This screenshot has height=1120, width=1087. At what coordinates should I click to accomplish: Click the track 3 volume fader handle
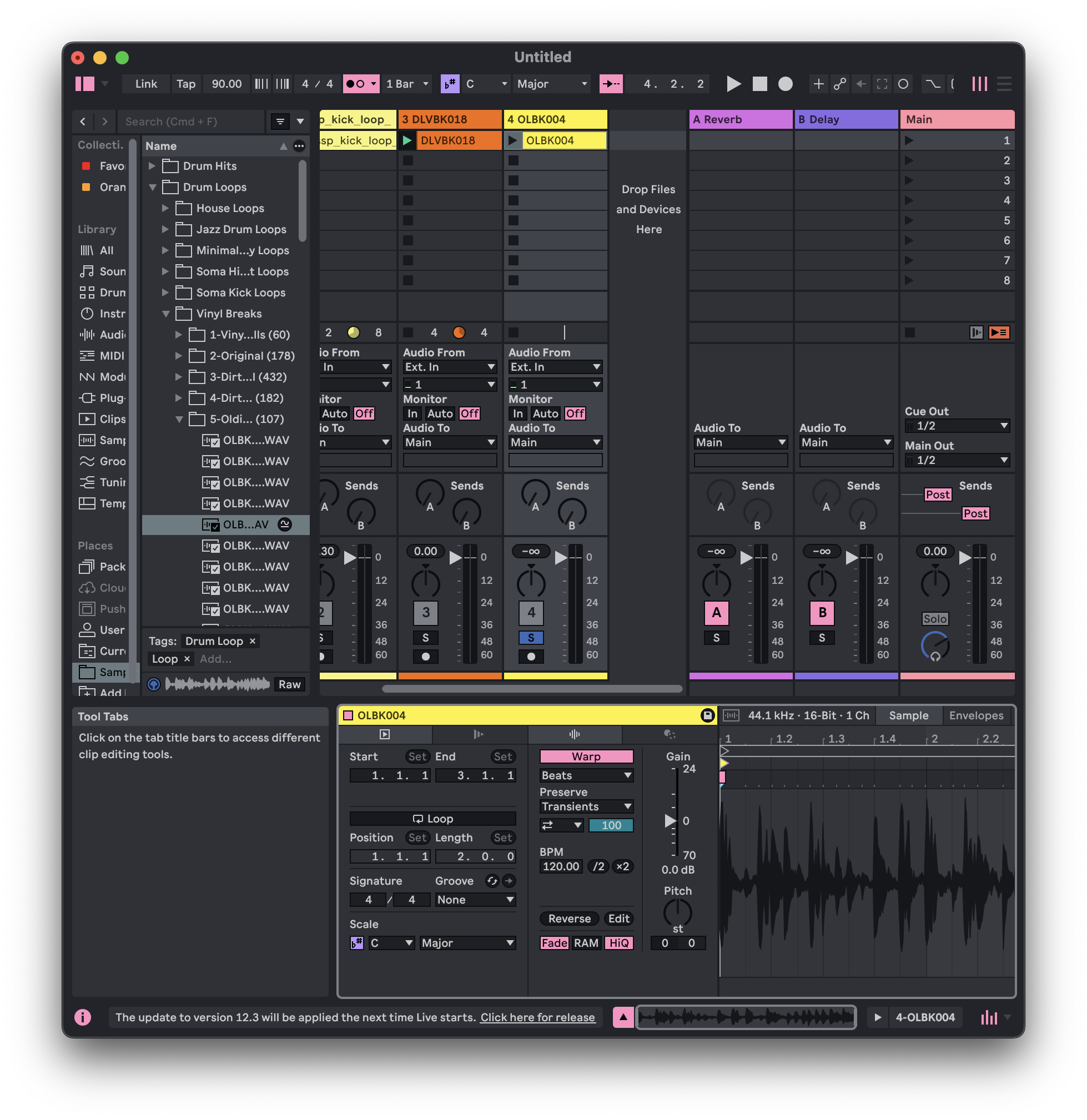click(x=455, y=557)
